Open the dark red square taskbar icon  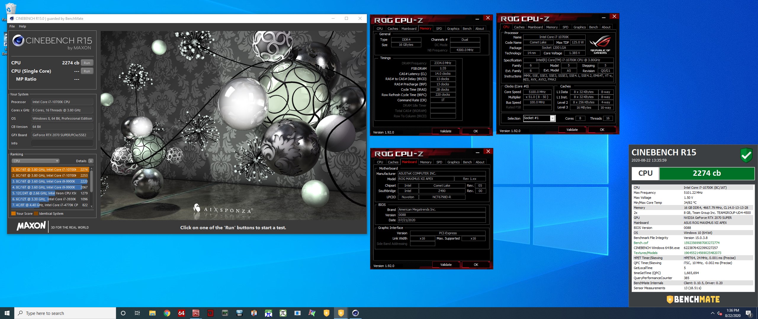pos(210,313)
